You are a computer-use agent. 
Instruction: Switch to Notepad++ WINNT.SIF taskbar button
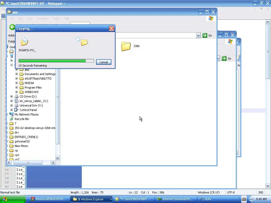[x=134, y=199]
